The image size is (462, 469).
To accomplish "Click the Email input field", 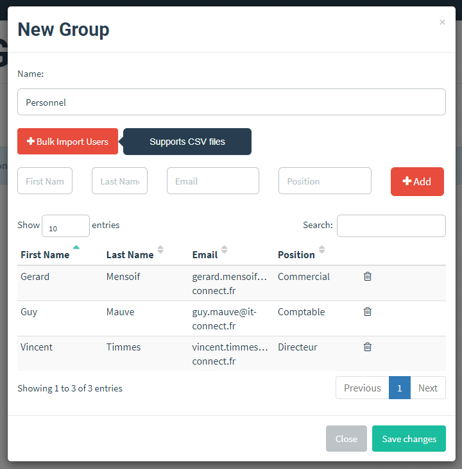I will coord(213,181).
